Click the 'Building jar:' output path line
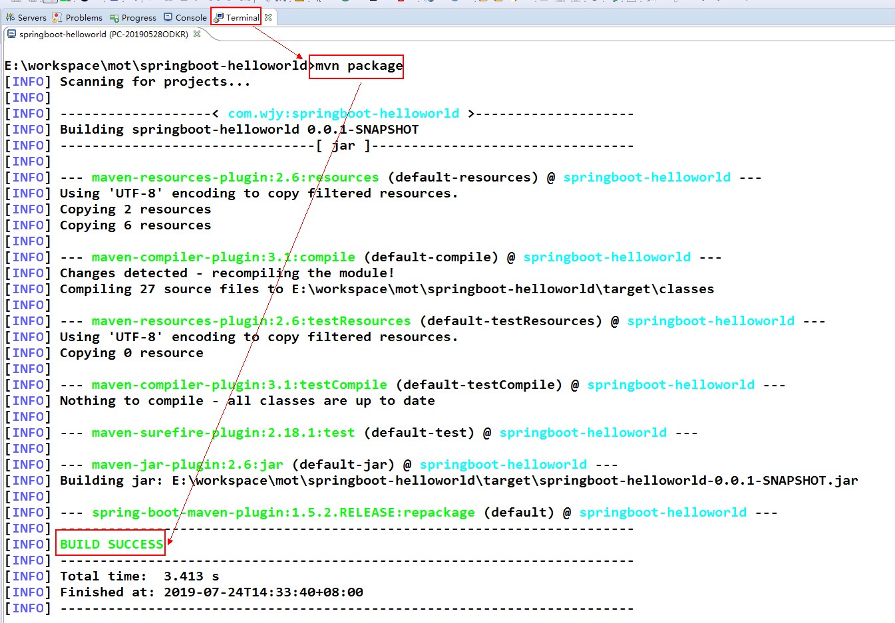The width and height of the screenshot is (895, 623). click(x=459, y=481)
